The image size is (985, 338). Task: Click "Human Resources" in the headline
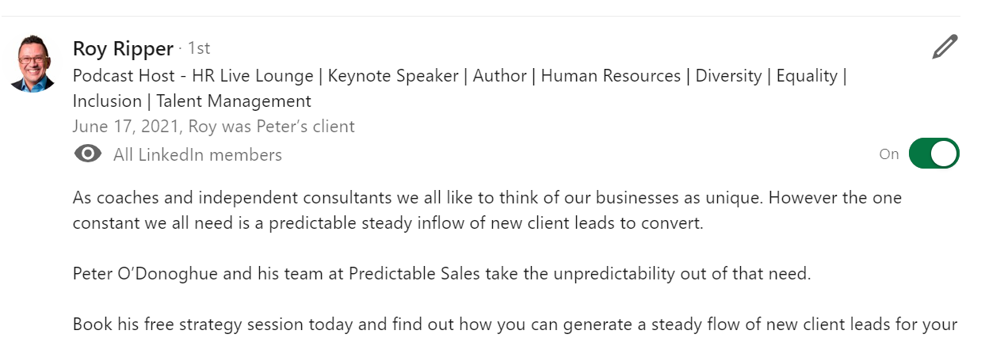(x=610, y=76)
